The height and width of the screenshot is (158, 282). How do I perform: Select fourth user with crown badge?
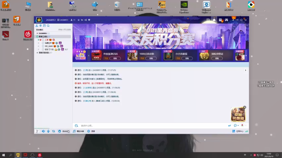click(x=49, y=50)
